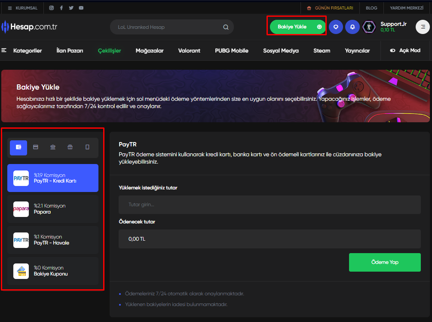The width and height of the screenshot is (432, 322).
Task: Open the Çekilişler page
Action: click(109, 51)
